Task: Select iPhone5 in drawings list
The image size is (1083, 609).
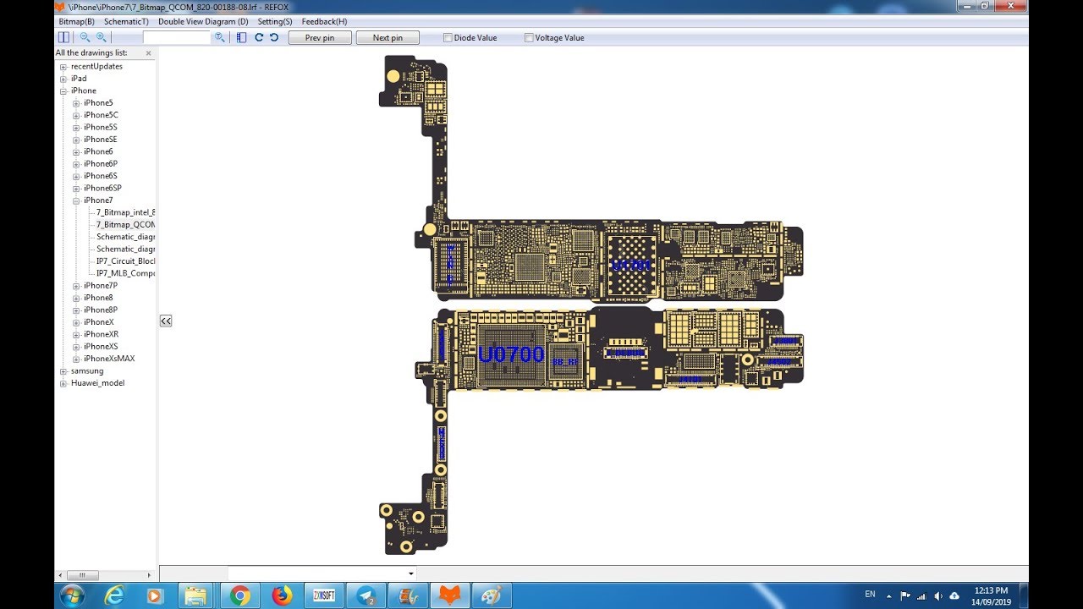Action: click(98, 103)
